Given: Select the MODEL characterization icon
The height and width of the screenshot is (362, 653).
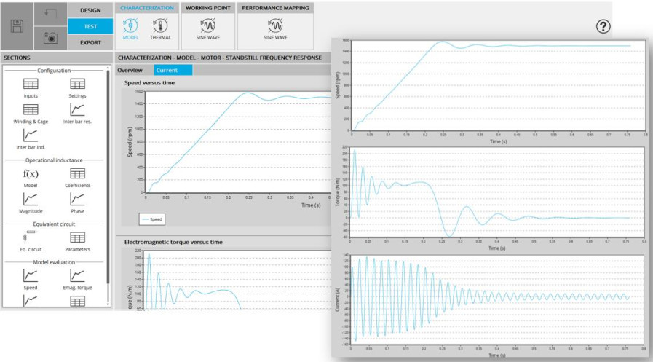Looking at the screenshot, I should coord(132,28).
